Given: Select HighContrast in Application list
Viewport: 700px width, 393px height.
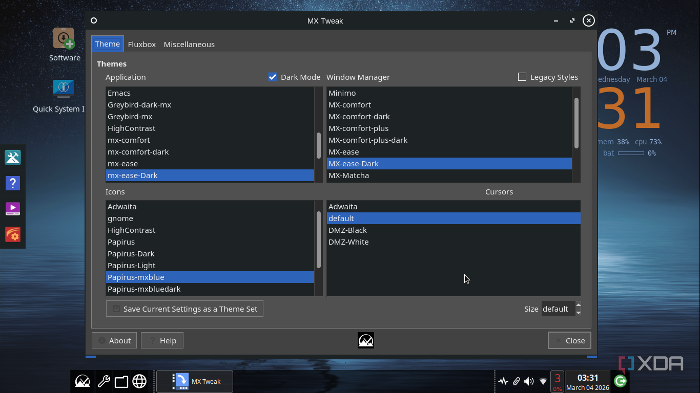Looking at the screenshot, I should point(210,128).
